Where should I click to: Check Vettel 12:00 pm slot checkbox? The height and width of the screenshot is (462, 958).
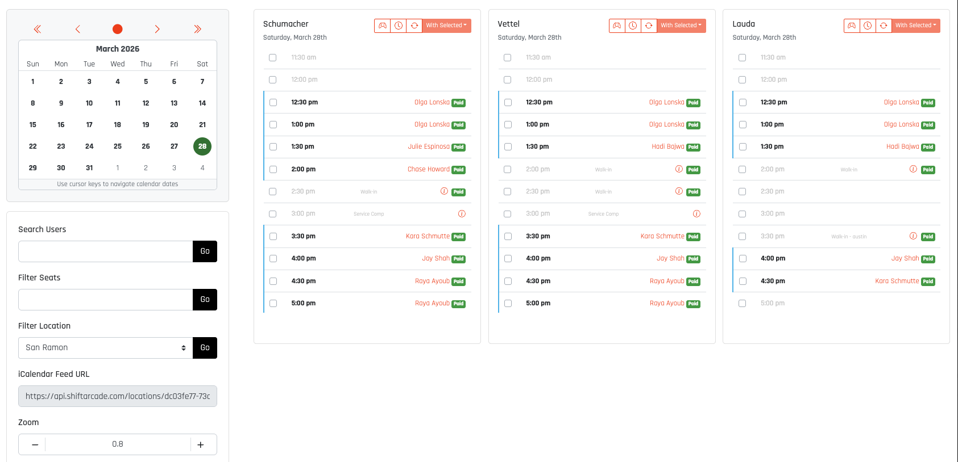pos(508,80)
